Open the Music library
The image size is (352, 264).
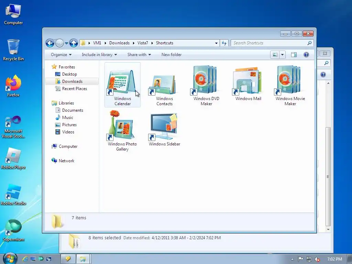tap(68, 118)
